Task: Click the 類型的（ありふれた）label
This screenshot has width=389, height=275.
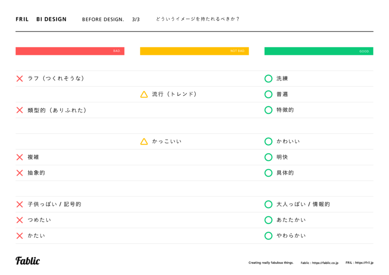Action: (57, 110)
